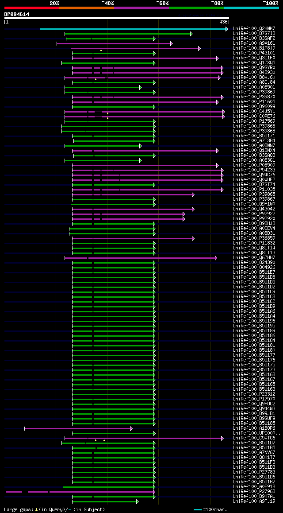Image resolution: width=283 pixels, height=513 pixels.
Task: Select the UniRef100_P17569 label
Action: (254, 121)
